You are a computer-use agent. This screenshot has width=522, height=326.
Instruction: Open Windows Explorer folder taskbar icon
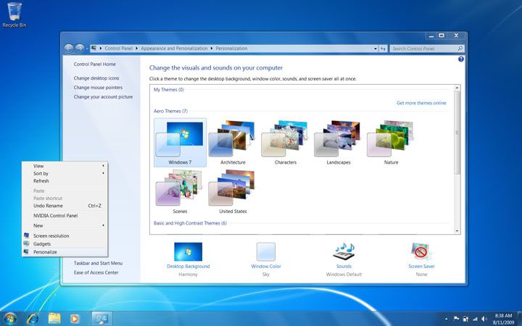[x=54, y=319]
